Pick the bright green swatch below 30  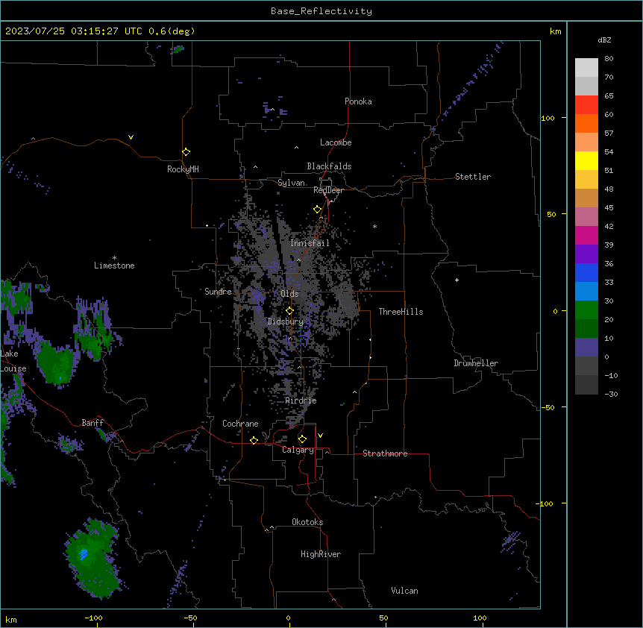click(586, 310)
